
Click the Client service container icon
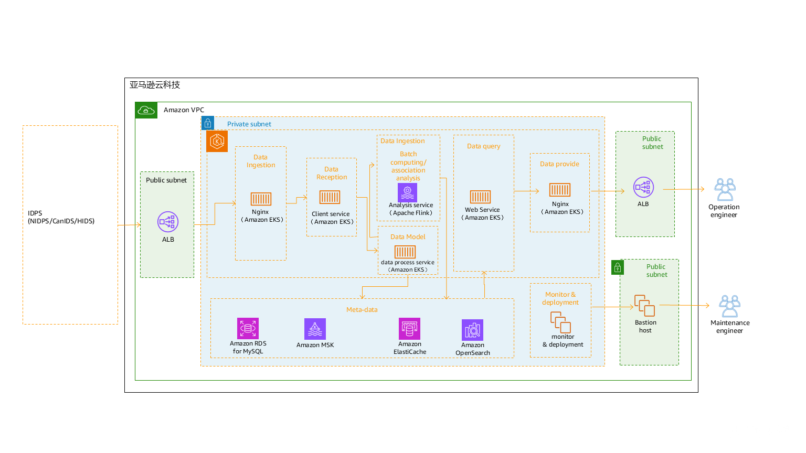(330, 197)
